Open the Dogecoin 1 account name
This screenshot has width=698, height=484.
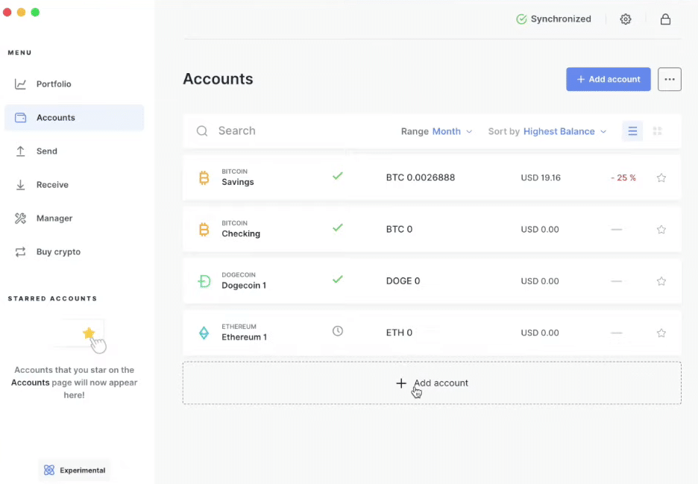(x=244, y=286)
